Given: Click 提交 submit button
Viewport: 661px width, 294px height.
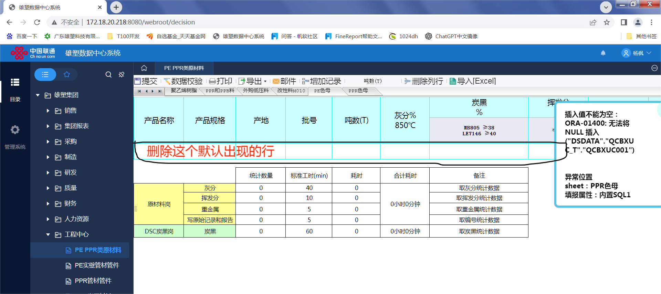Looking at the screenshot, I should coord(146,81).
